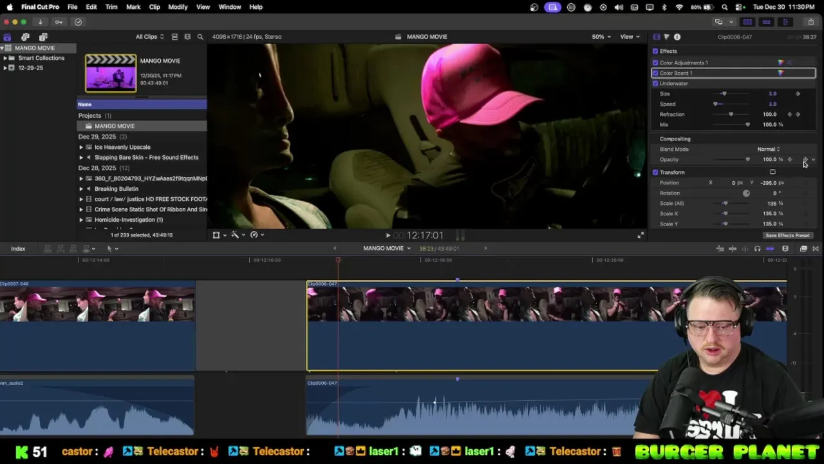Open the color inspector triangle icon
The width and height of the screenshot is (824, 464).
point(666,37)
